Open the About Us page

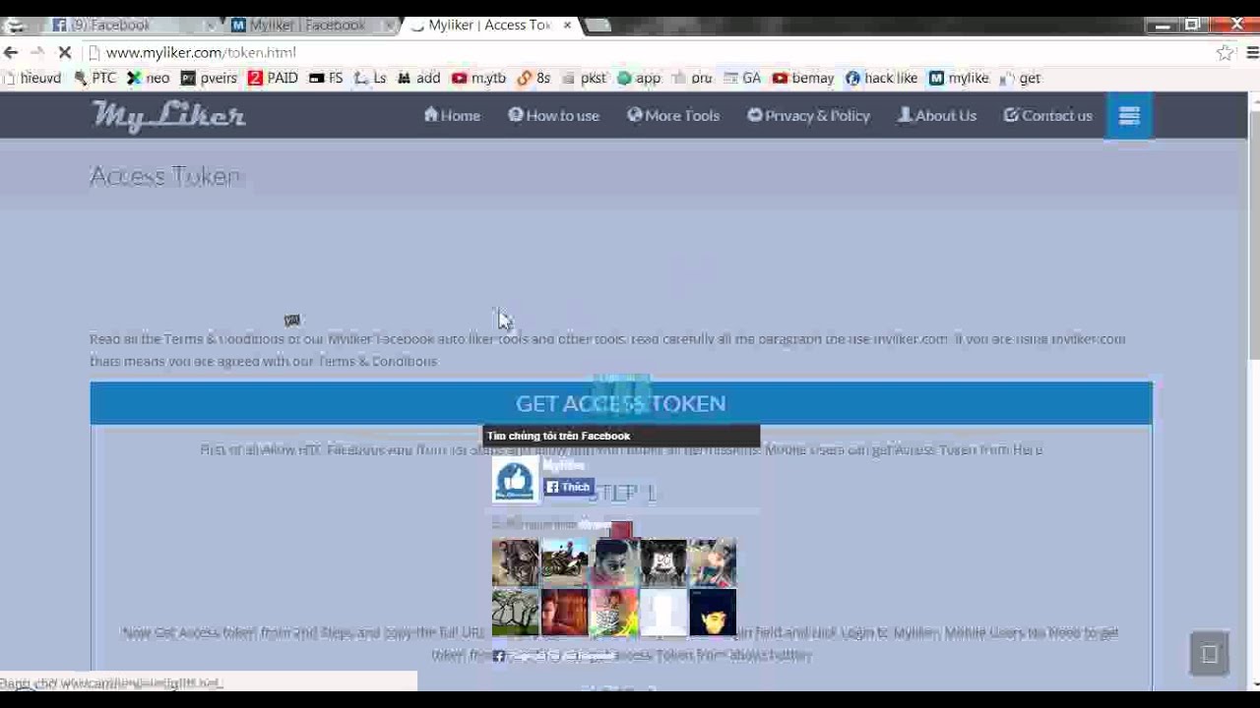937,115
